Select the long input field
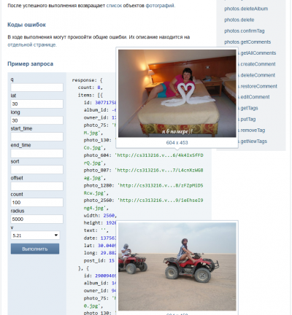292x315 pixels. (x=36, y=120)
